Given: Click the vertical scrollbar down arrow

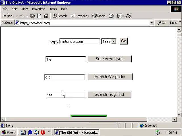Looking at the screenshot, I should (x=179, y=115).
